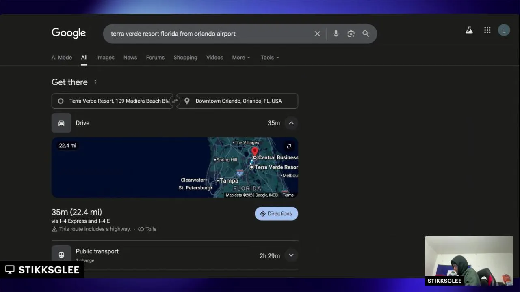Edit the Terra Verde Resort origin field

112,101
